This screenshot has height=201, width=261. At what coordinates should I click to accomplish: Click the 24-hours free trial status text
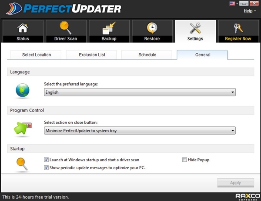pos(36,197)
